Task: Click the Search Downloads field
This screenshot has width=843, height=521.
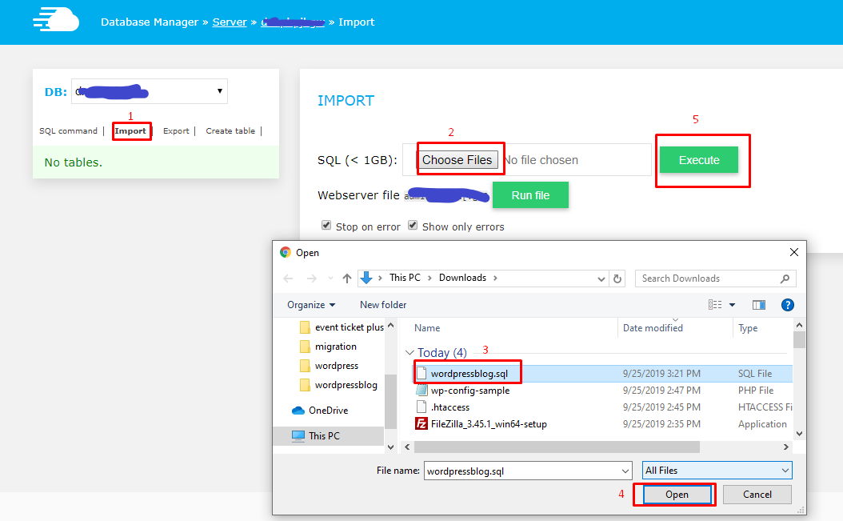Action: [708, 279]
